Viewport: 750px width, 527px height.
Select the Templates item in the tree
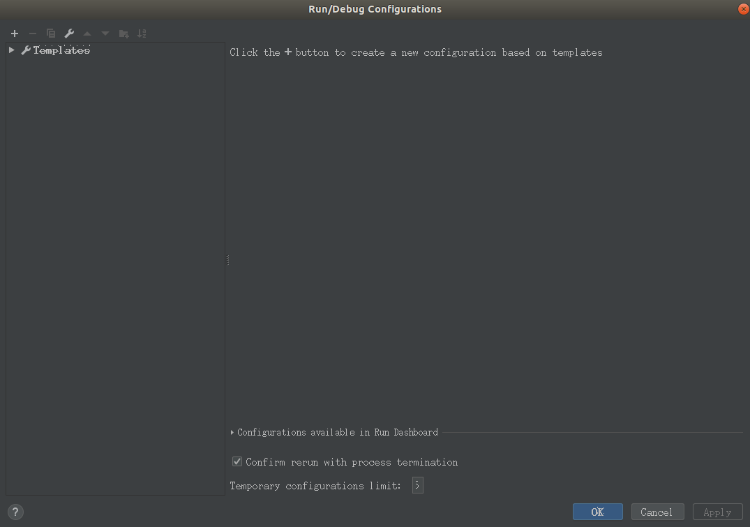[63, 50]
